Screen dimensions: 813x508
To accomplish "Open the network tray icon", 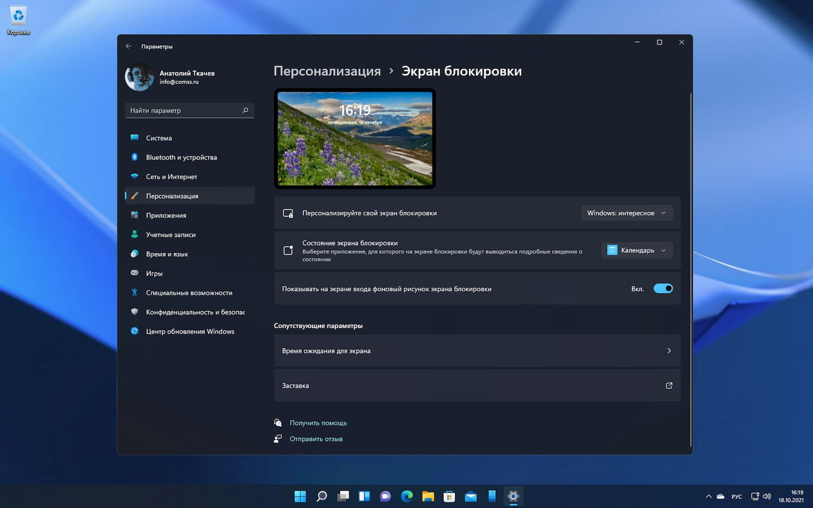I will pos(754,496).
